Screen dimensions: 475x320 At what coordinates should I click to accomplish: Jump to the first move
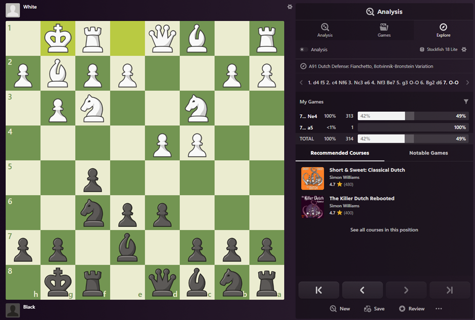[x=319, y=290]
